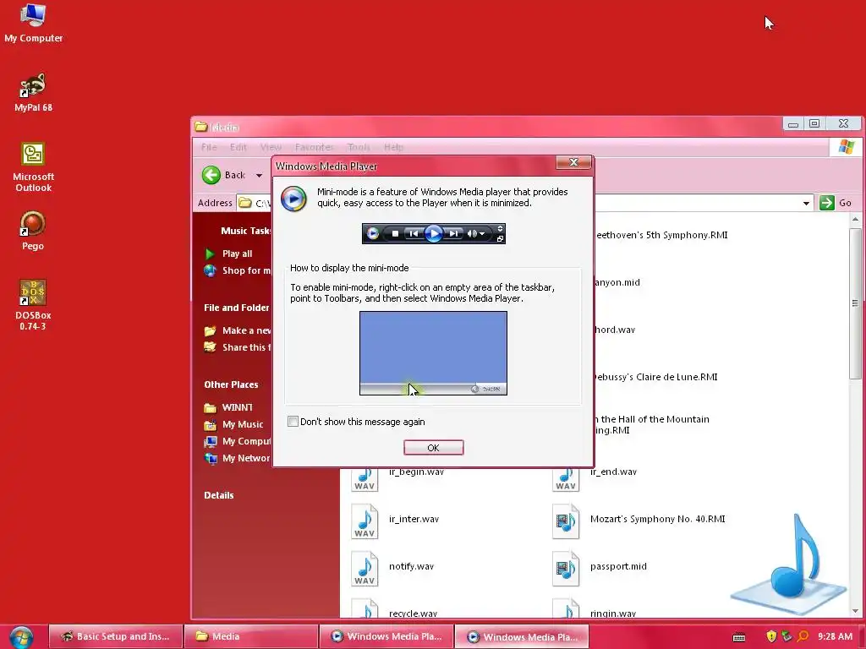This screenshot has height=649, width=866.
Task: Click scrollbar up arrow in Media window
Action: pos(855,219)
